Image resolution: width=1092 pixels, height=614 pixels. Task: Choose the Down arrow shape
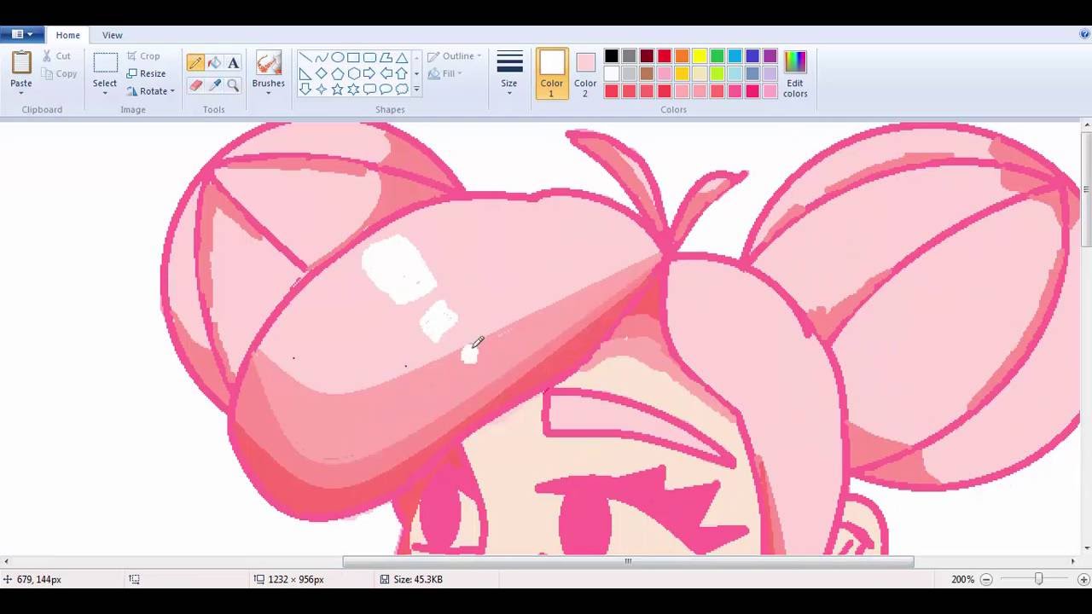click(x=305, y=89)
